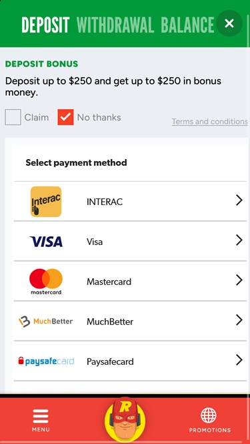The image size is (250, 444).
Task: Switch to the Withdrawal tab
Action: (115, 25)
